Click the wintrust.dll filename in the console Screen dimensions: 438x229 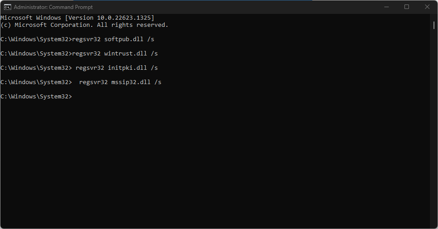pos(125,54)
